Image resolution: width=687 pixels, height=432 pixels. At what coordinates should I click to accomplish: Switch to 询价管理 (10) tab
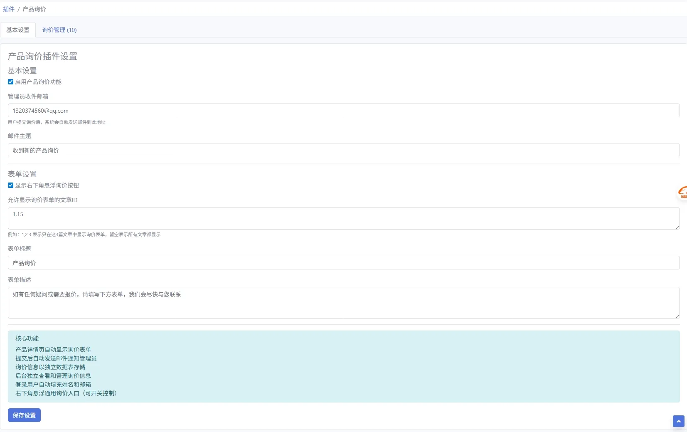pos(59,30)
